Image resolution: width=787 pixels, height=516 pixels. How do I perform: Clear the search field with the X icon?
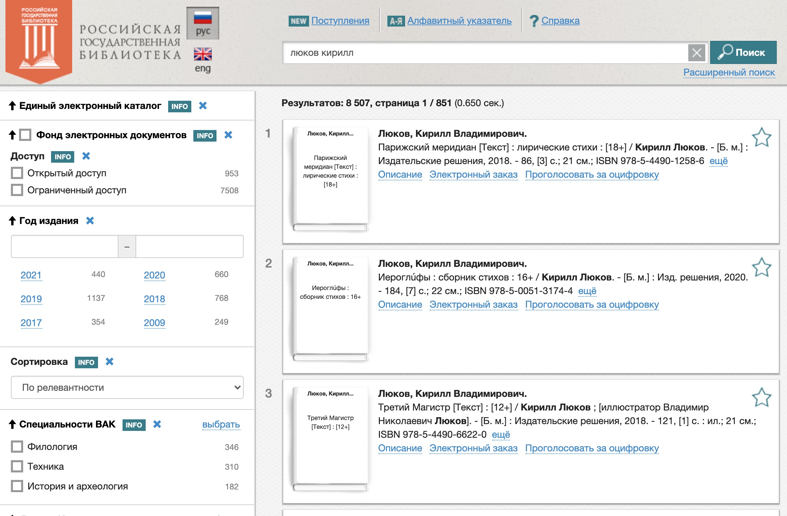696,53
